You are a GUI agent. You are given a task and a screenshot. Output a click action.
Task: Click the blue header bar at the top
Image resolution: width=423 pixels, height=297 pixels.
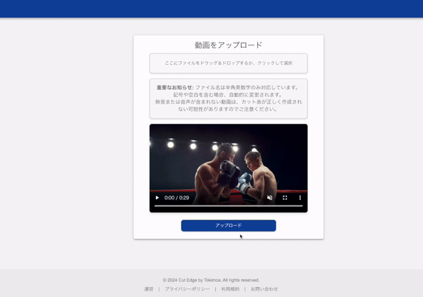tap(211, 9)
